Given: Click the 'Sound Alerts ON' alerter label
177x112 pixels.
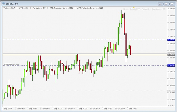Looking at the screenshot, I should coord(159,9).
